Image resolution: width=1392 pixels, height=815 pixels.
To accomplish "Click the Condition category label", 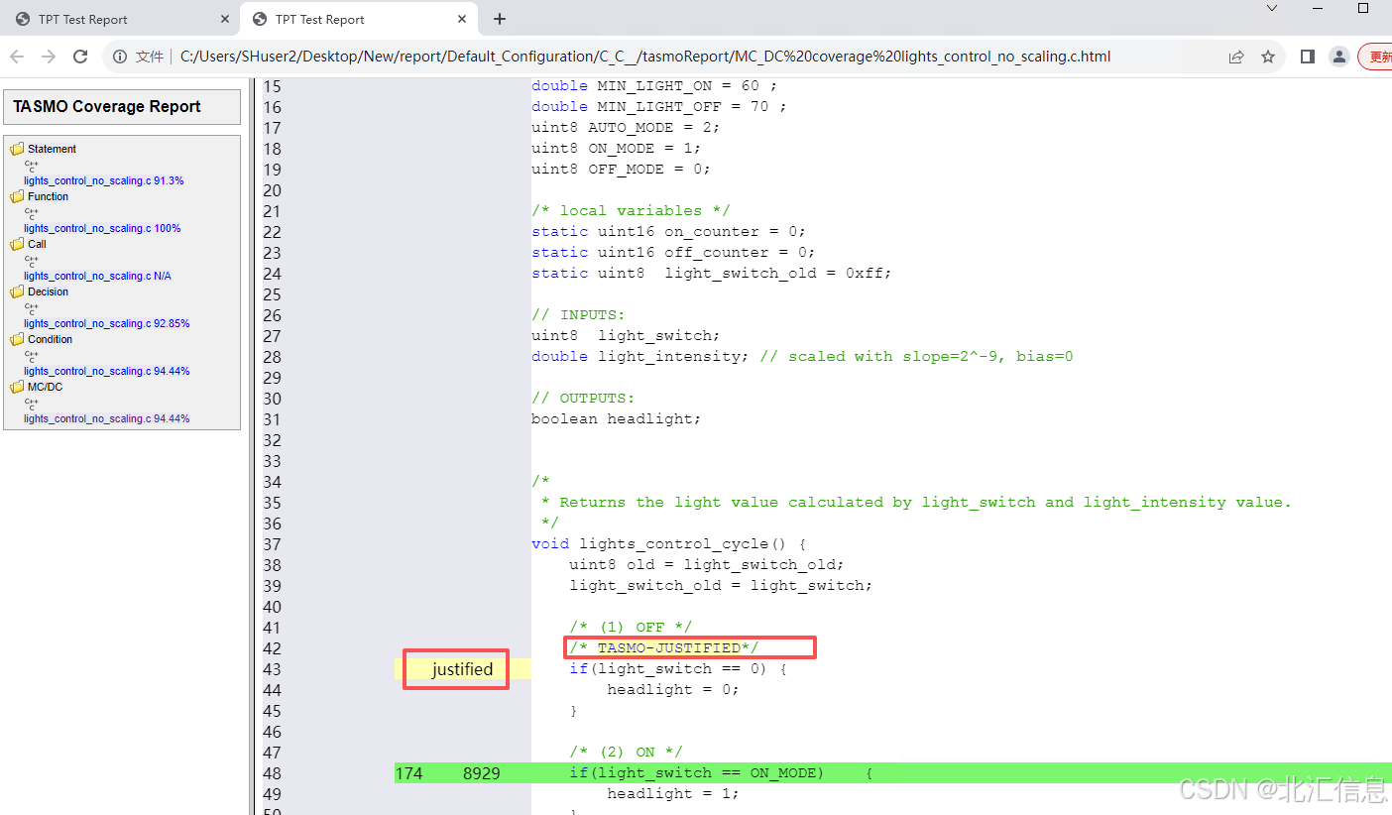I will (50, 339).
